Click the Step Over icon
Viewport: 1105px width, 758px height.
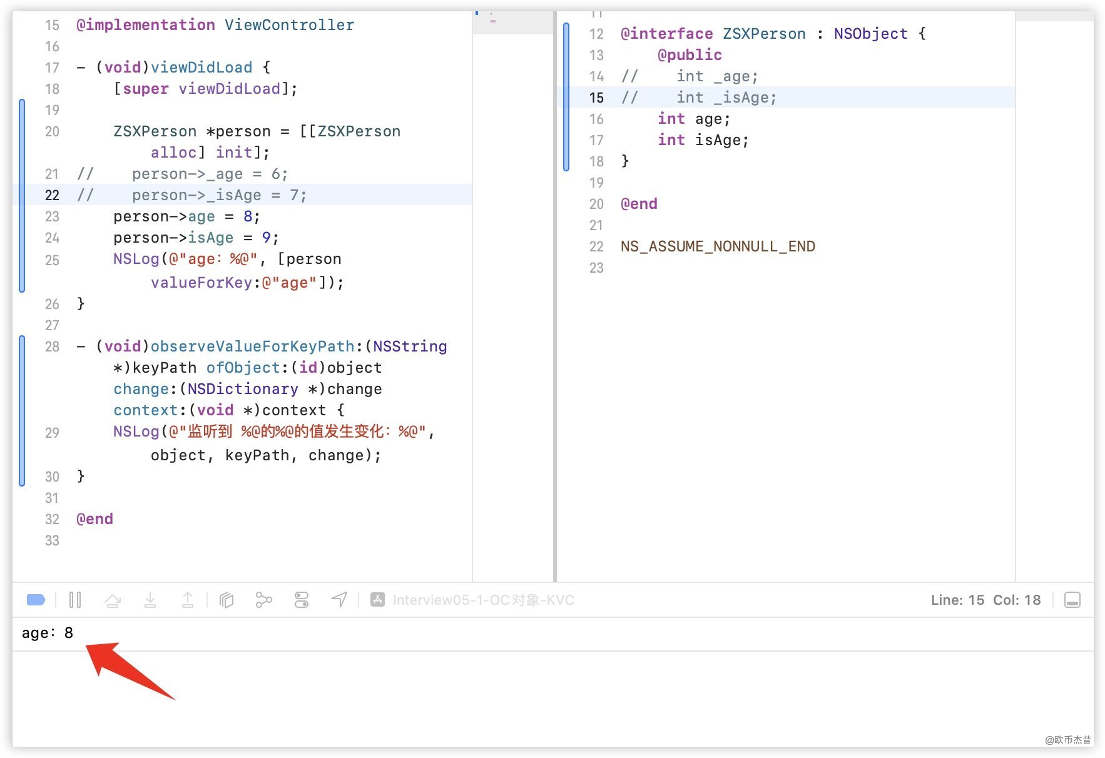[113, 600]
